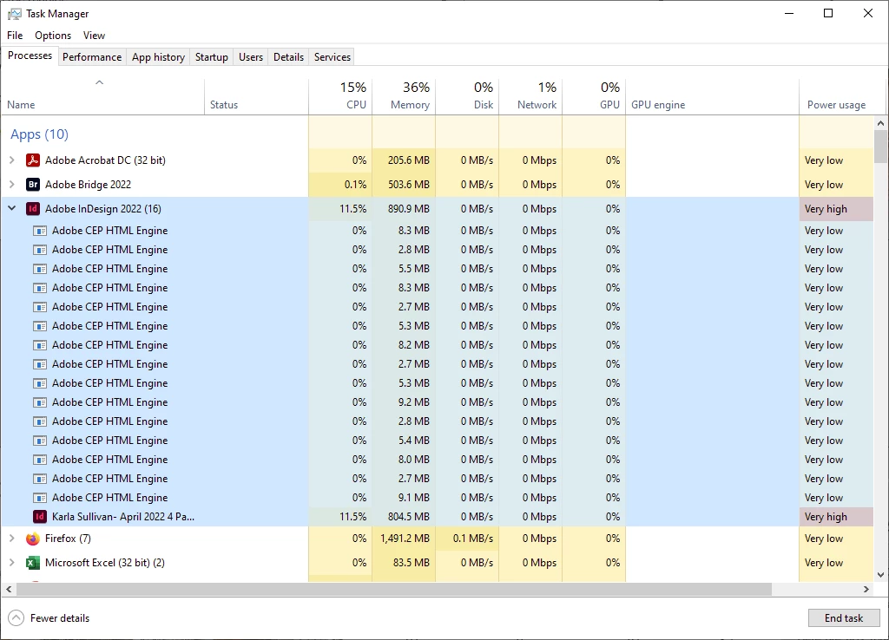Click the Fewer details link
This screenshot has width=889, height=640.
pos(60,618)
